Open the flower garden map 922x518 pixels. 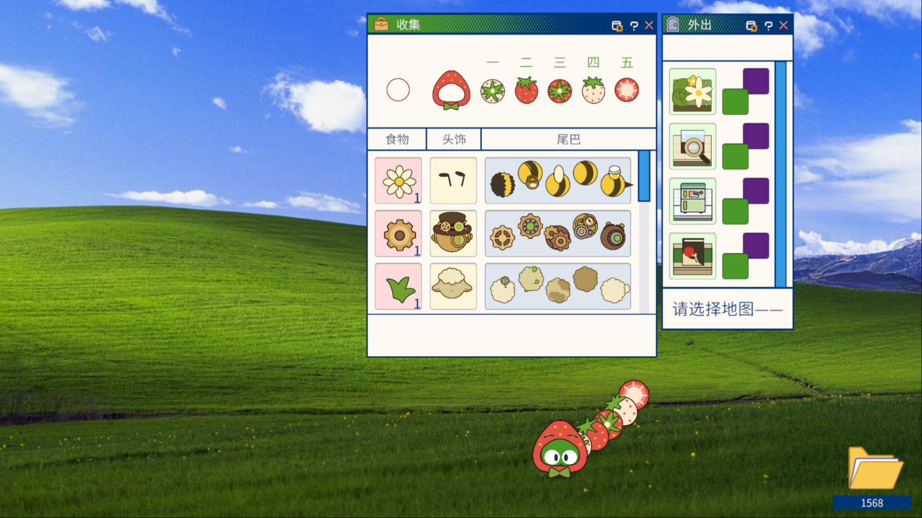tap(692, 91)
